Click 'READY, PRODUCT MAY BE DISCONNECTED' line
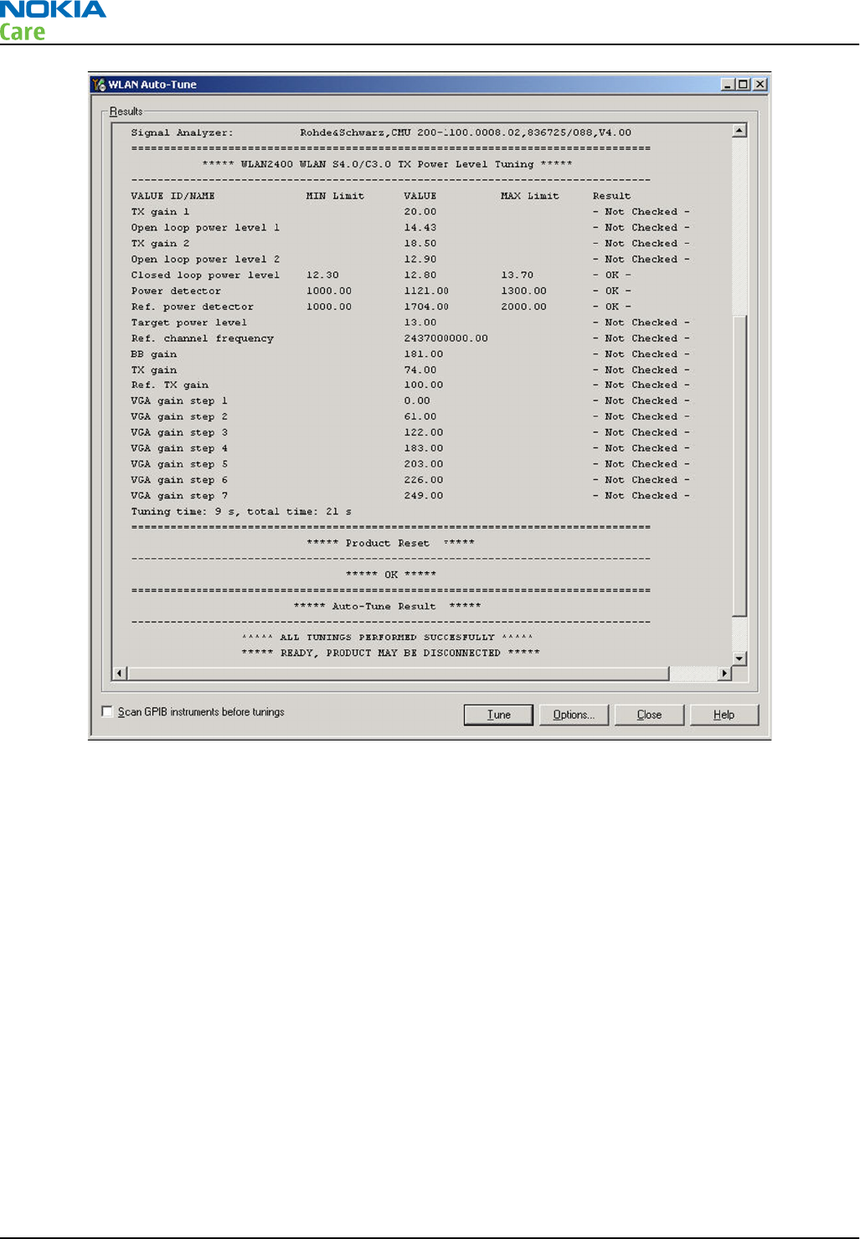 (x=390, y=653)
